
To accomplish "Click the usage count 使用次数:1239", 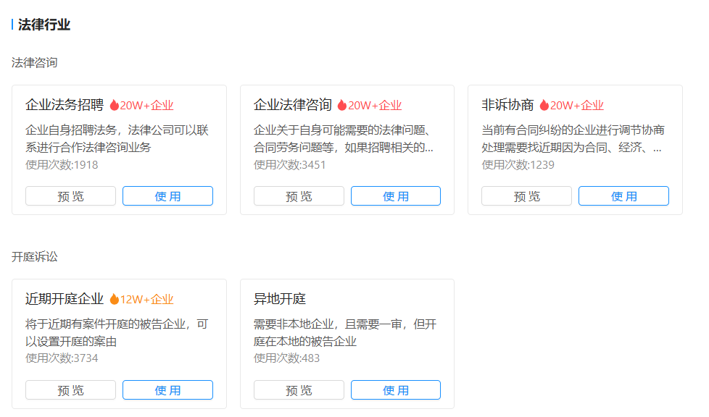I will pyautogui.click(x=518, y=164).
